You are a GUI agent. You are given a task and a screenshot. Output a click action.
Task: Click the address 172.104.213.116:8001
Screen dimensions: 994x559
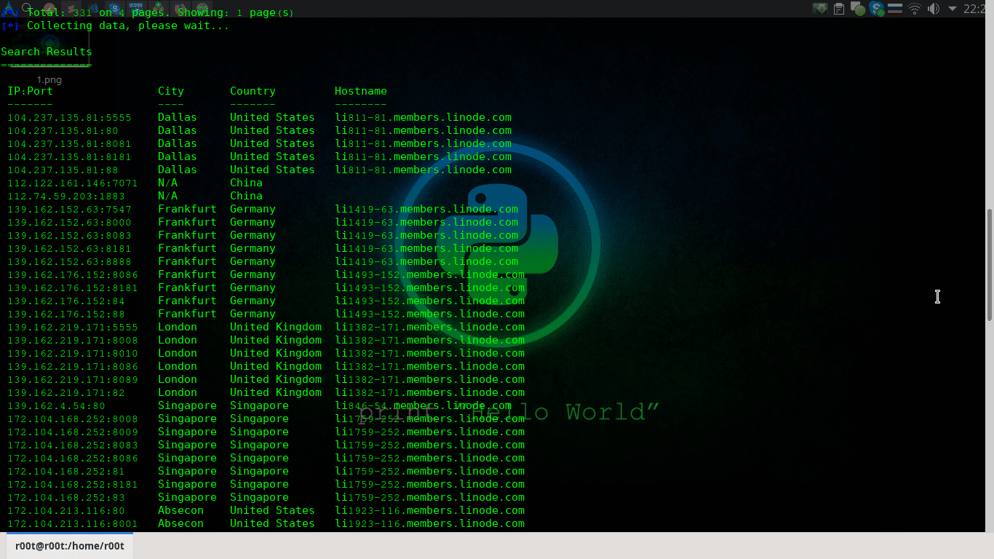point(73,523)
